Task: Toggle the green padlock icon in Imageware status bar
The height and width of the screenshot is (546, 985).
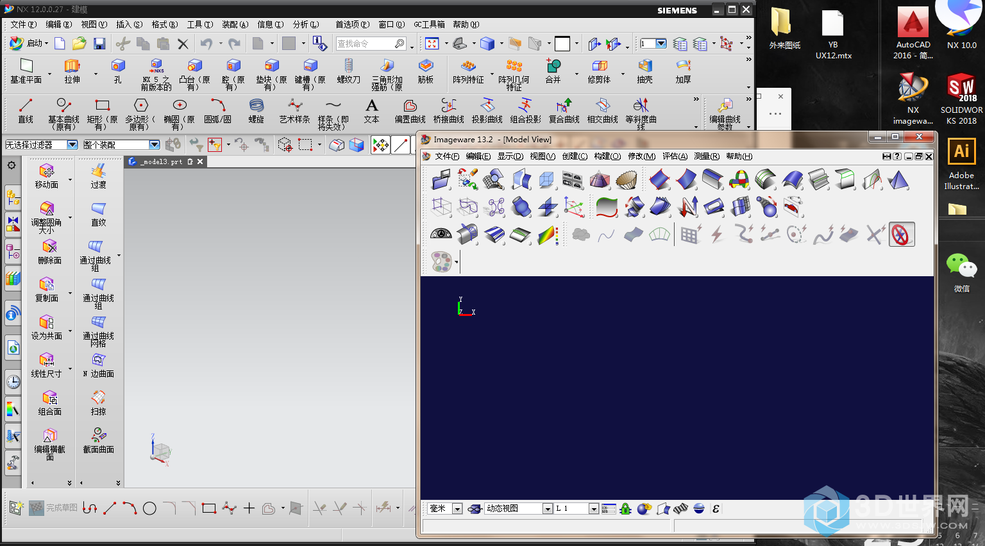Action: [x=626, y=509]
